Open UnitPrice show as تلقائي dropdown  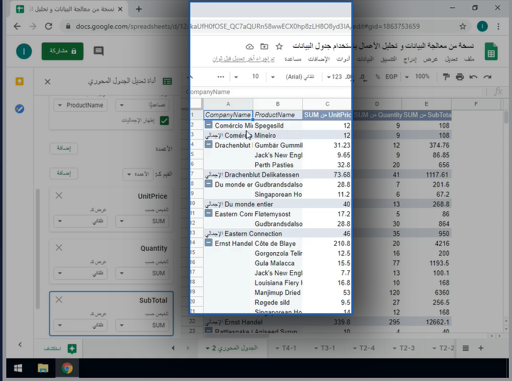(80, 221)
